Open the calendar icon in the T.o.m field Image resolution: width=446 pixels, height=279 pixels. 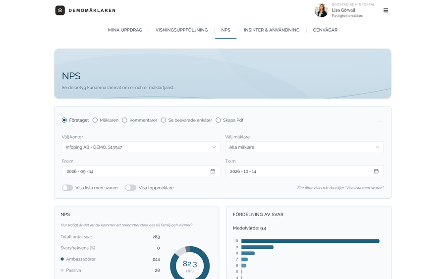376,171
